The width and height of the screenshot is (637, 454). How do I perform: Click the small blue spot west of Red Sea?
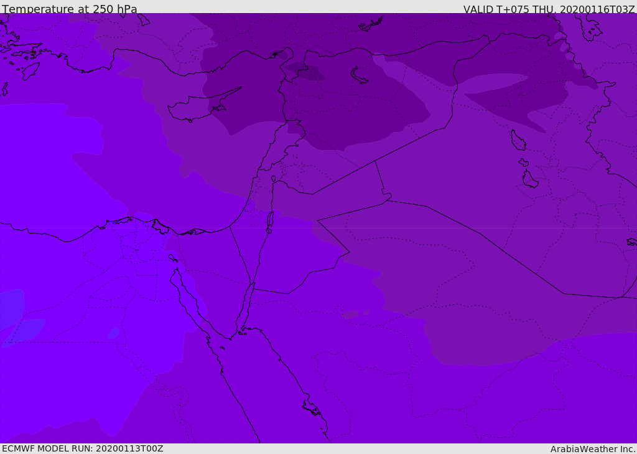(113, 333)
